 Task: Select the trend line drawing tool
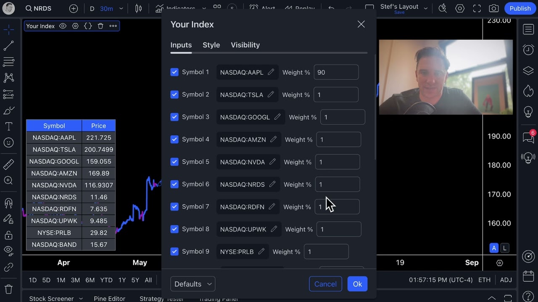8,45
